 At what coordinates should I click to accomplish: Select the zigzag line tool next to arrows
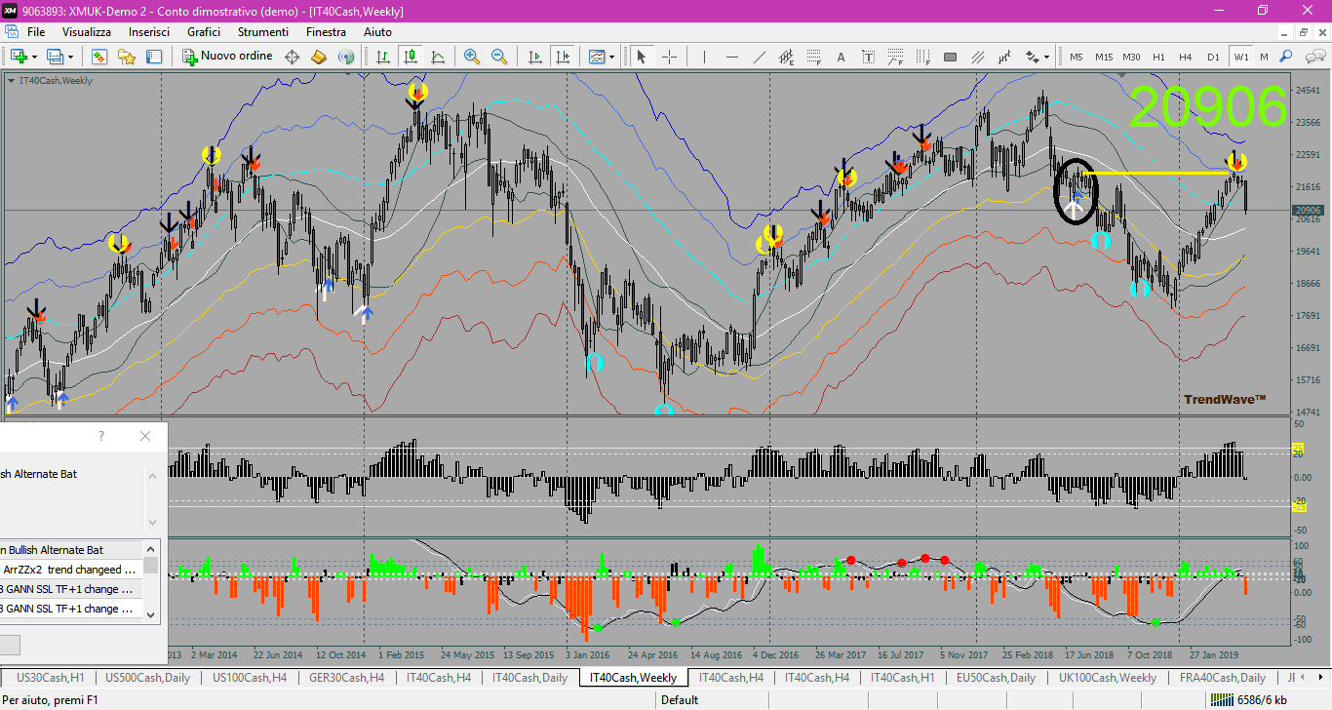tap(1004, 57)
